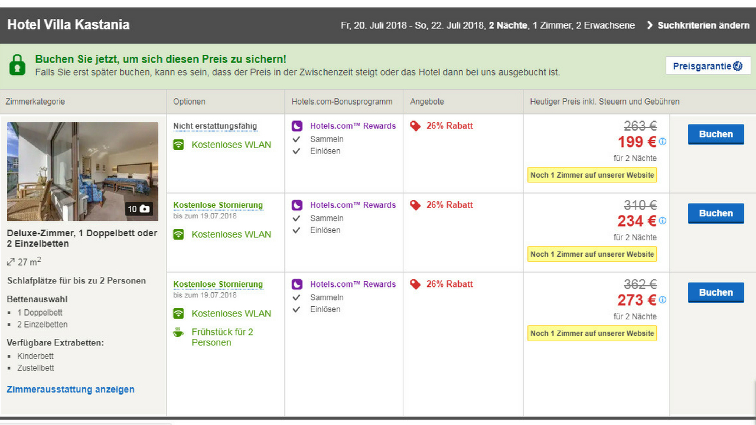Click the red 273 € price

[637, 300]
